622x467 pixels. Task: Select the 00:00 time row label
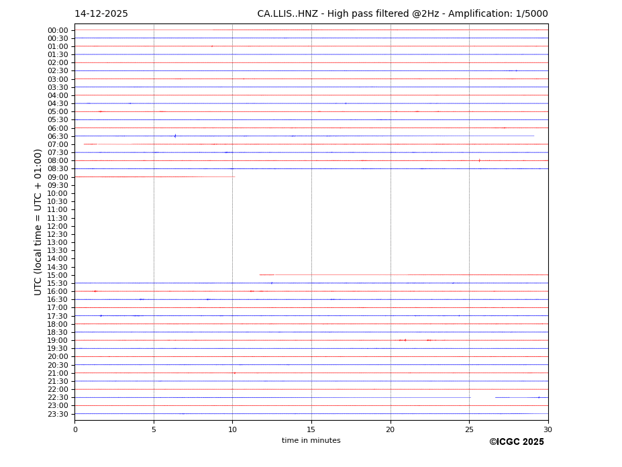pos(57,30)
